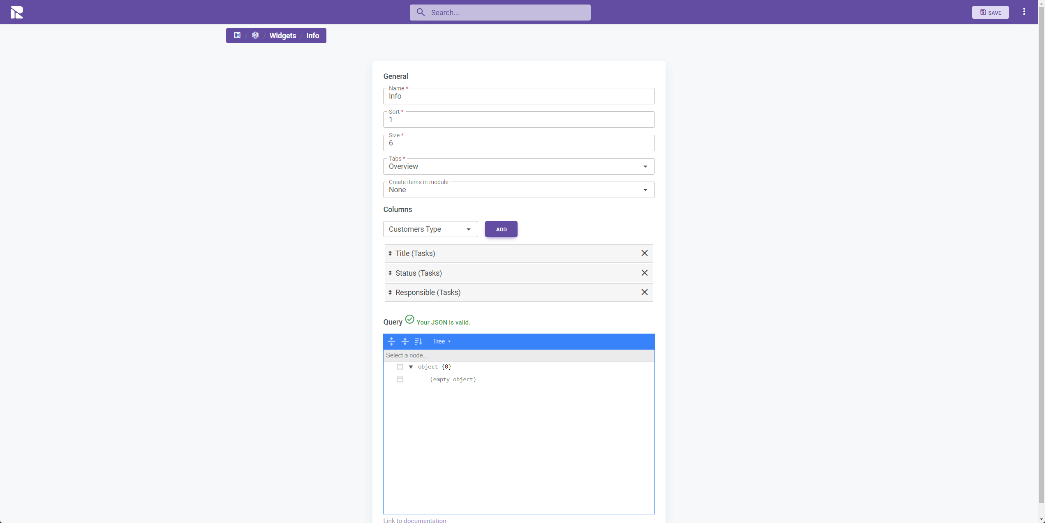1045x523 pixels.
Task: Open the three-dot more options menu
Action: pyautogui.click(x=1024, y=12)
